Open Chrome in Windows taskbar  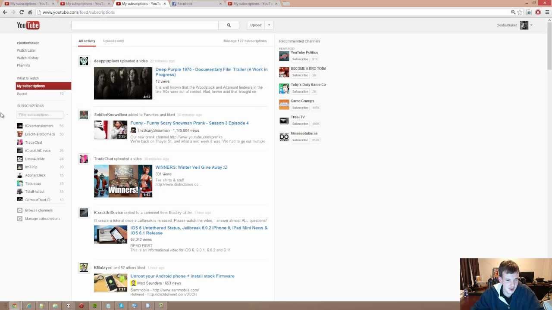coord(15,306)
